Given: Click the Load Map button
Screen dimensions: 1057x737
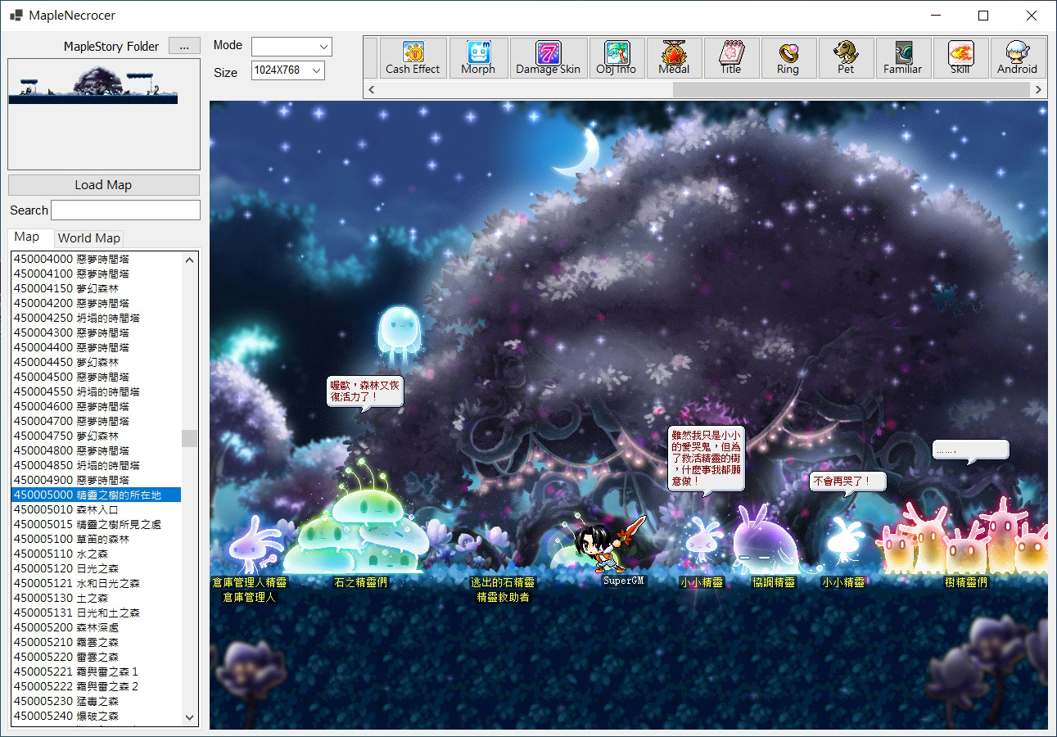Looking at the screenshot, I should point(103,184).
